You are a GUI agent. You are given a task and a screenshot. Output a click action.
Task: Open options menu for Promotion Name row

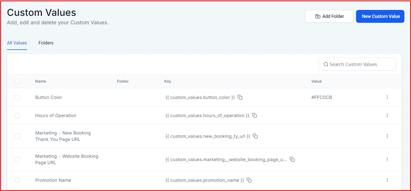pos(387,180)
